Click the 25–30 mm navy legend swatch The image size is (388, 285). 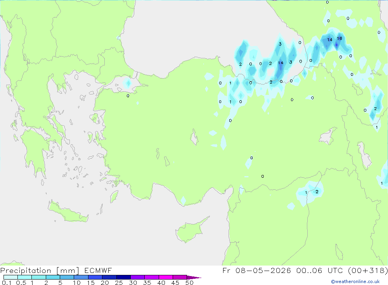123,277
